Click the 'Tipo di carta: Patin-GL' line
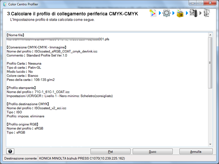The height and width of the screenshot is (164, 219). tap(24, 67)
